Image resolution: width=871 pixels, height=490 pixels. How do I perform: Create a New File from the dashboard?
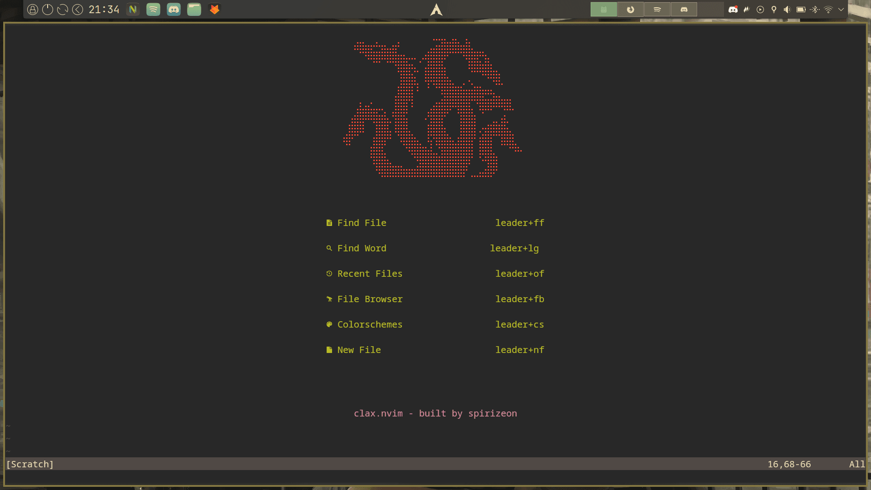point(359,350)
